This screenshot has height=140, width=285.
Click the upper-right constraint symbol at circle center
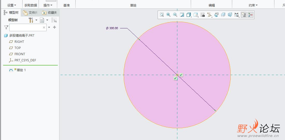click(181, 75)
